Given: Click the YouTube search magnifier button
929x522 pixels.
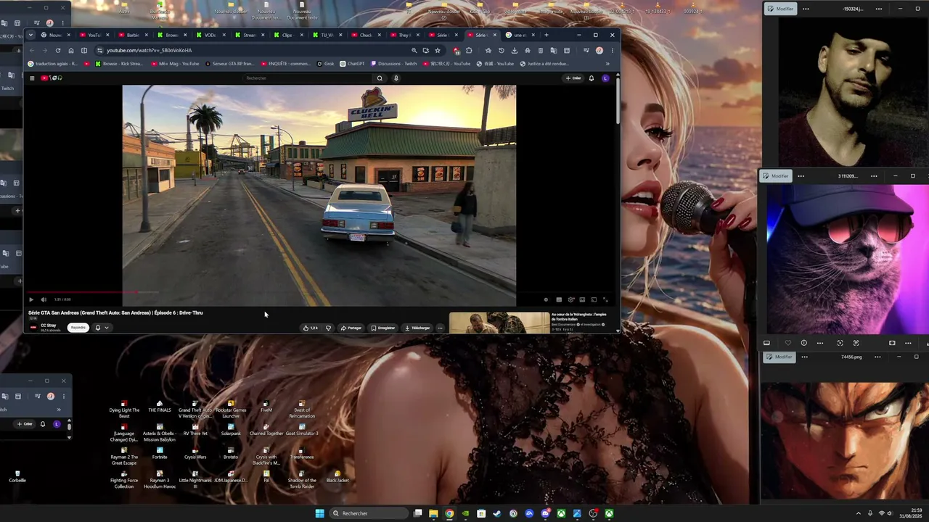Looking at the screenshot, I should click(380, 78).
